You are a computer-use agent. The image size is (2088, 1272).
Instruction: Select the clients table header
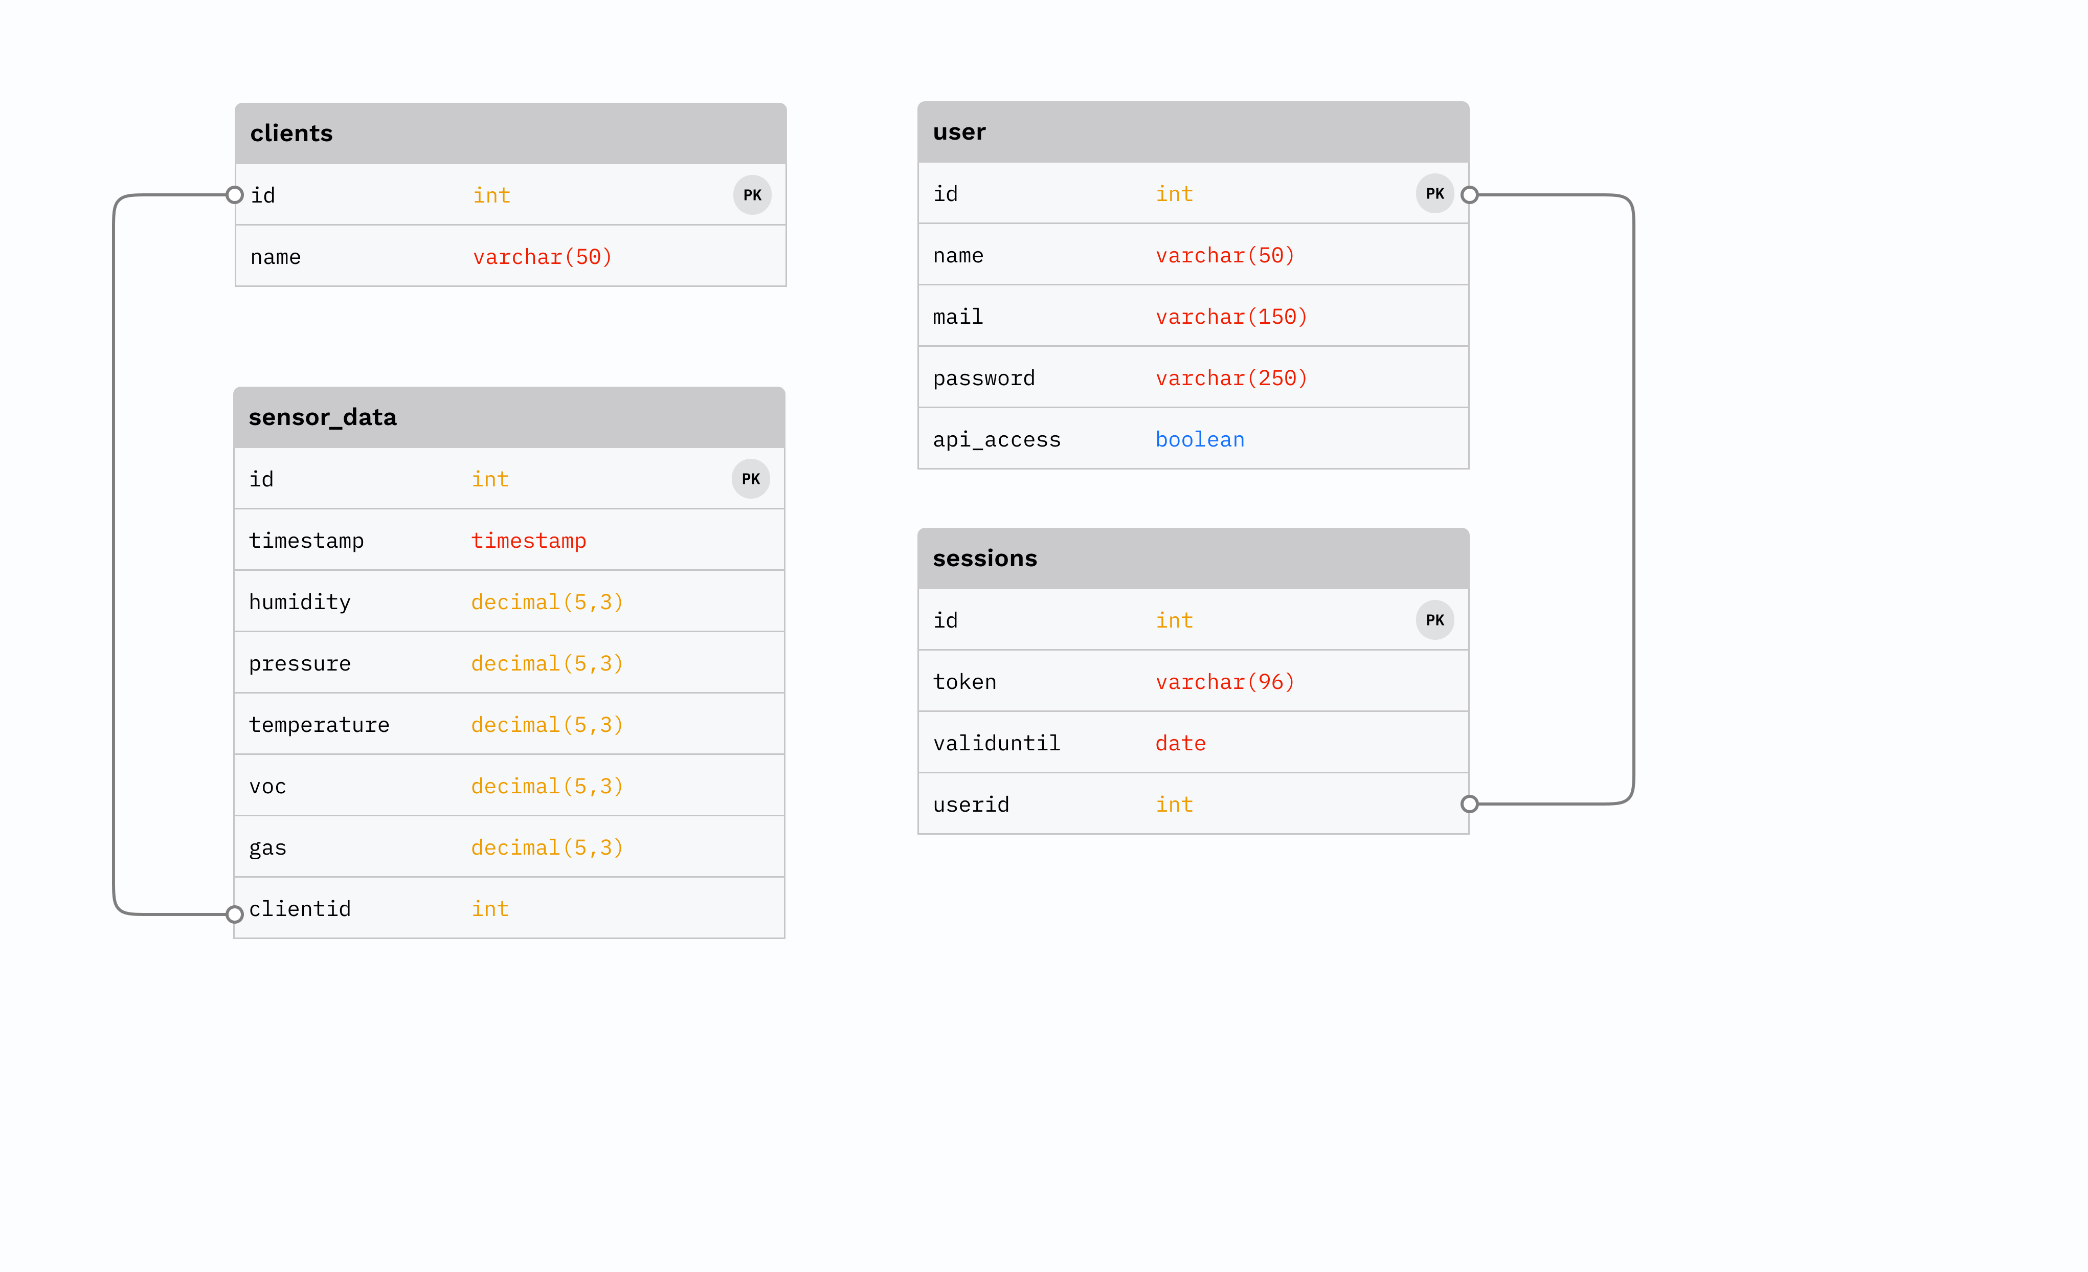[x=510, y=133]
